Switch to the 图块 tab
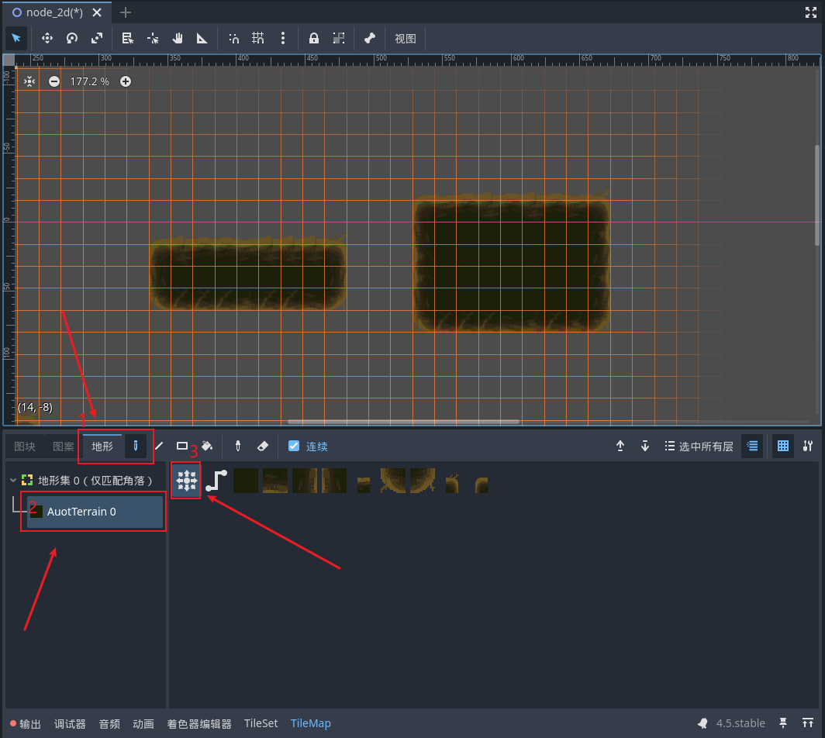 [x=25, y=447]
